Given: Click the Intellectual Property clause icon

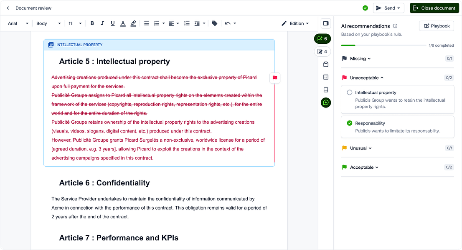Looking at the screenshot, I should [51, 45].
